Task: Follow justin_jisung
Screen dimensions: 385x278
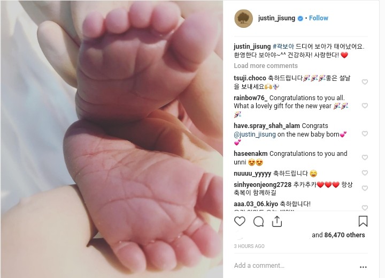Action: 319,18
